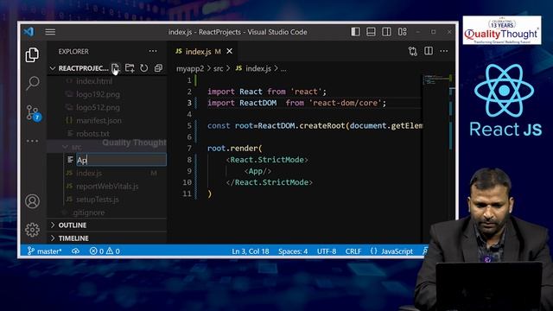Click line number 7 in gutter
The image size is (553, 311).
click(189, 148)
